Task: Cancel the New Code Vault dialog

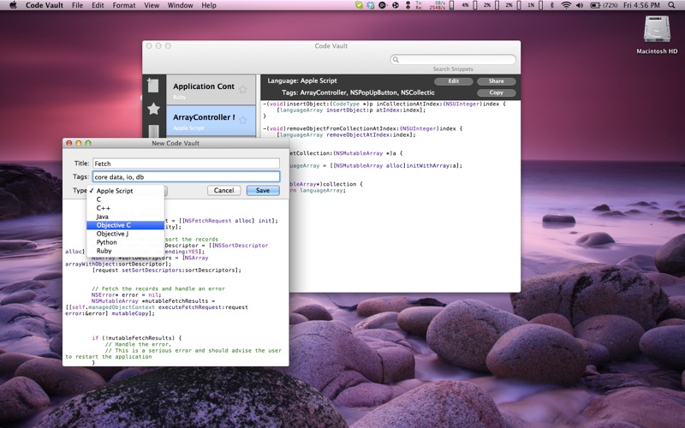Action: (223, 190)
